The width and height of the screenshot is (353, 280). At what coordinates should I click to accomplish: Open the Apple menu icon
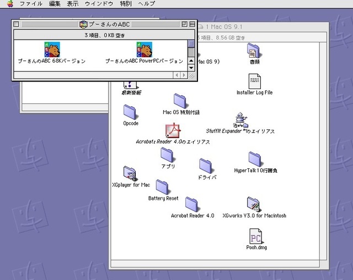point(10,4)
